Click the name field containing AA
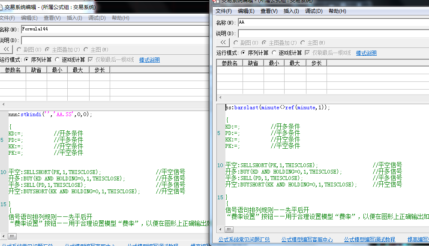429x246 pixels. click(333, 22)
